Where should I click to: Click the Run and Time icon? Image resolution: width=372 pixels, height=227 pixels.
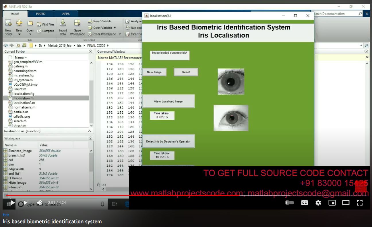tap(128, 28)
